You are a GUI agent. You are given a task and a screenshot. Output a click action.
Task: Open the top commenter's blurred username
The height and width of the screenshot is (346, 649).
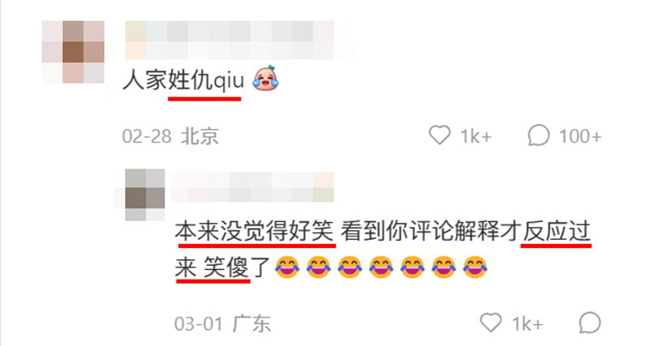tap(230, 40)
